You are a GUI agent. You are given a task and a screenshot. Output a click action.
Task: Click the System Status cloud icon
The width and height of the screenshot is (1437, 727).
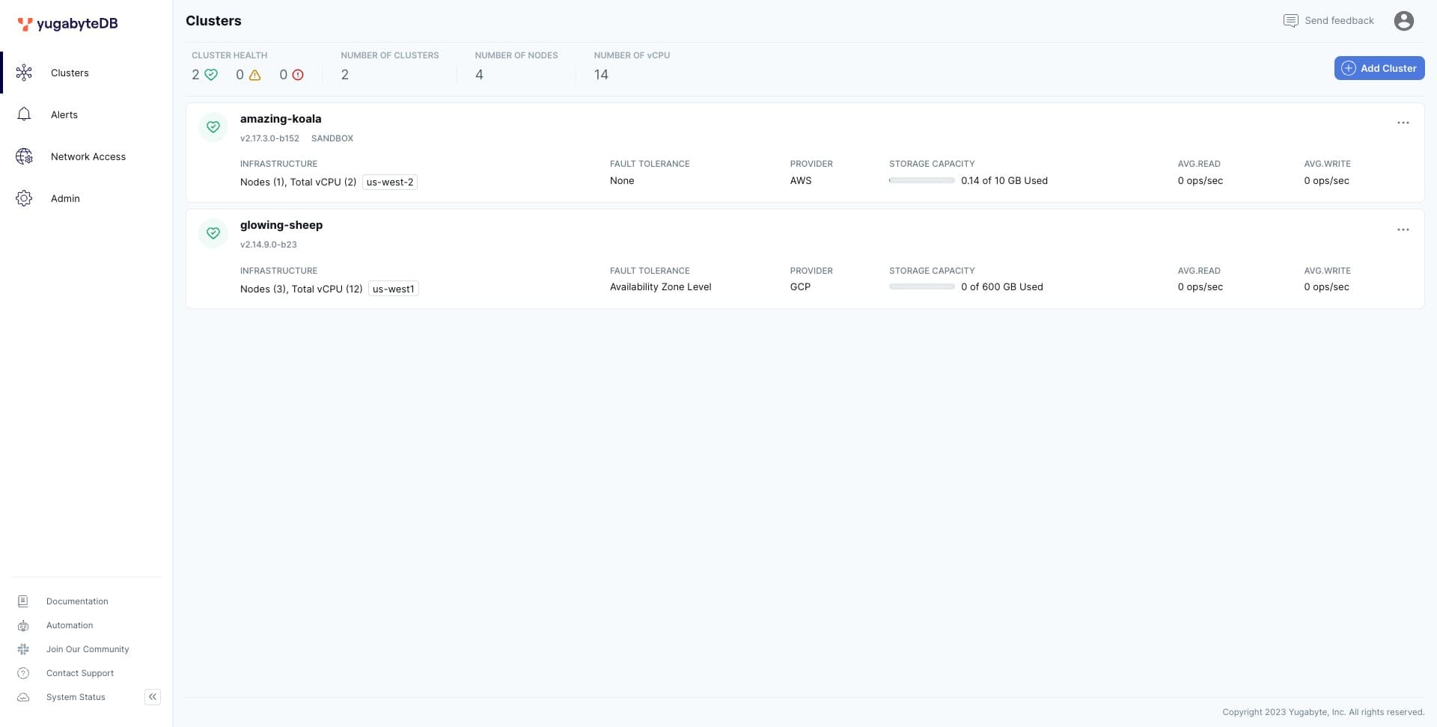tap(23, 697)
